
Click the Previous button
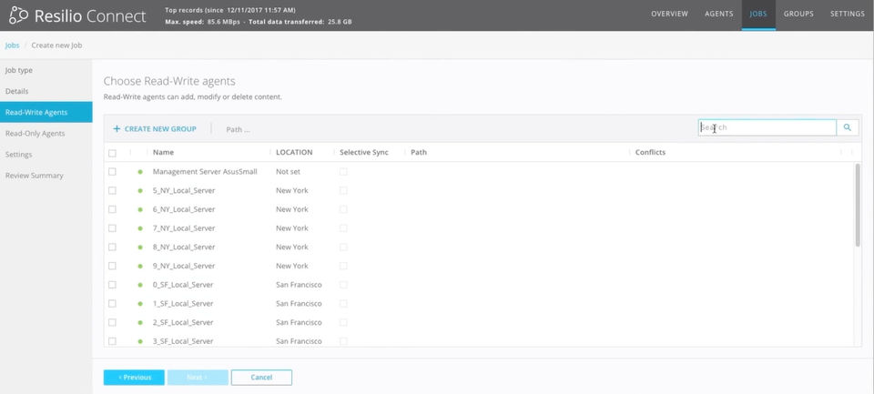(x=134, y=378)
